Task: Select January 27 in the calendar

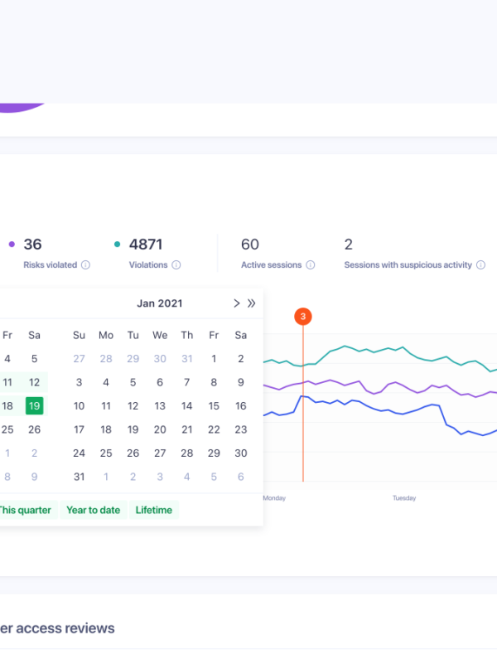Action: (160, 453)
